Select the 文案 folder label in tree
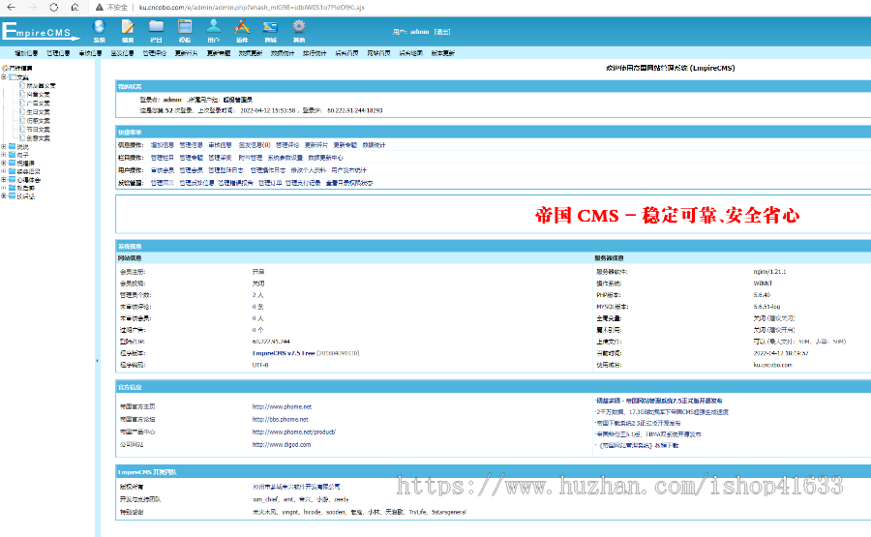The height and width of the screenshot is (537, 871). coord(23,77)
